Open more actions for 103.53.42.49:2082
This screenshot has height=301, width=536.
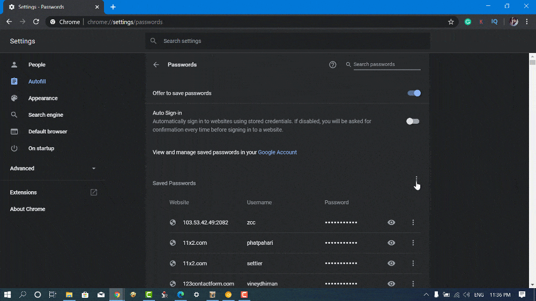(413, 222)
